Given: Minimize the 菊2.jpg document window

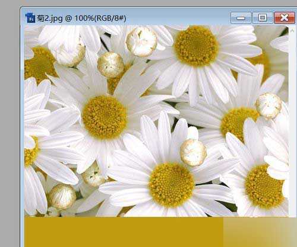Looking at the screenshot, I should pos(241,18).
